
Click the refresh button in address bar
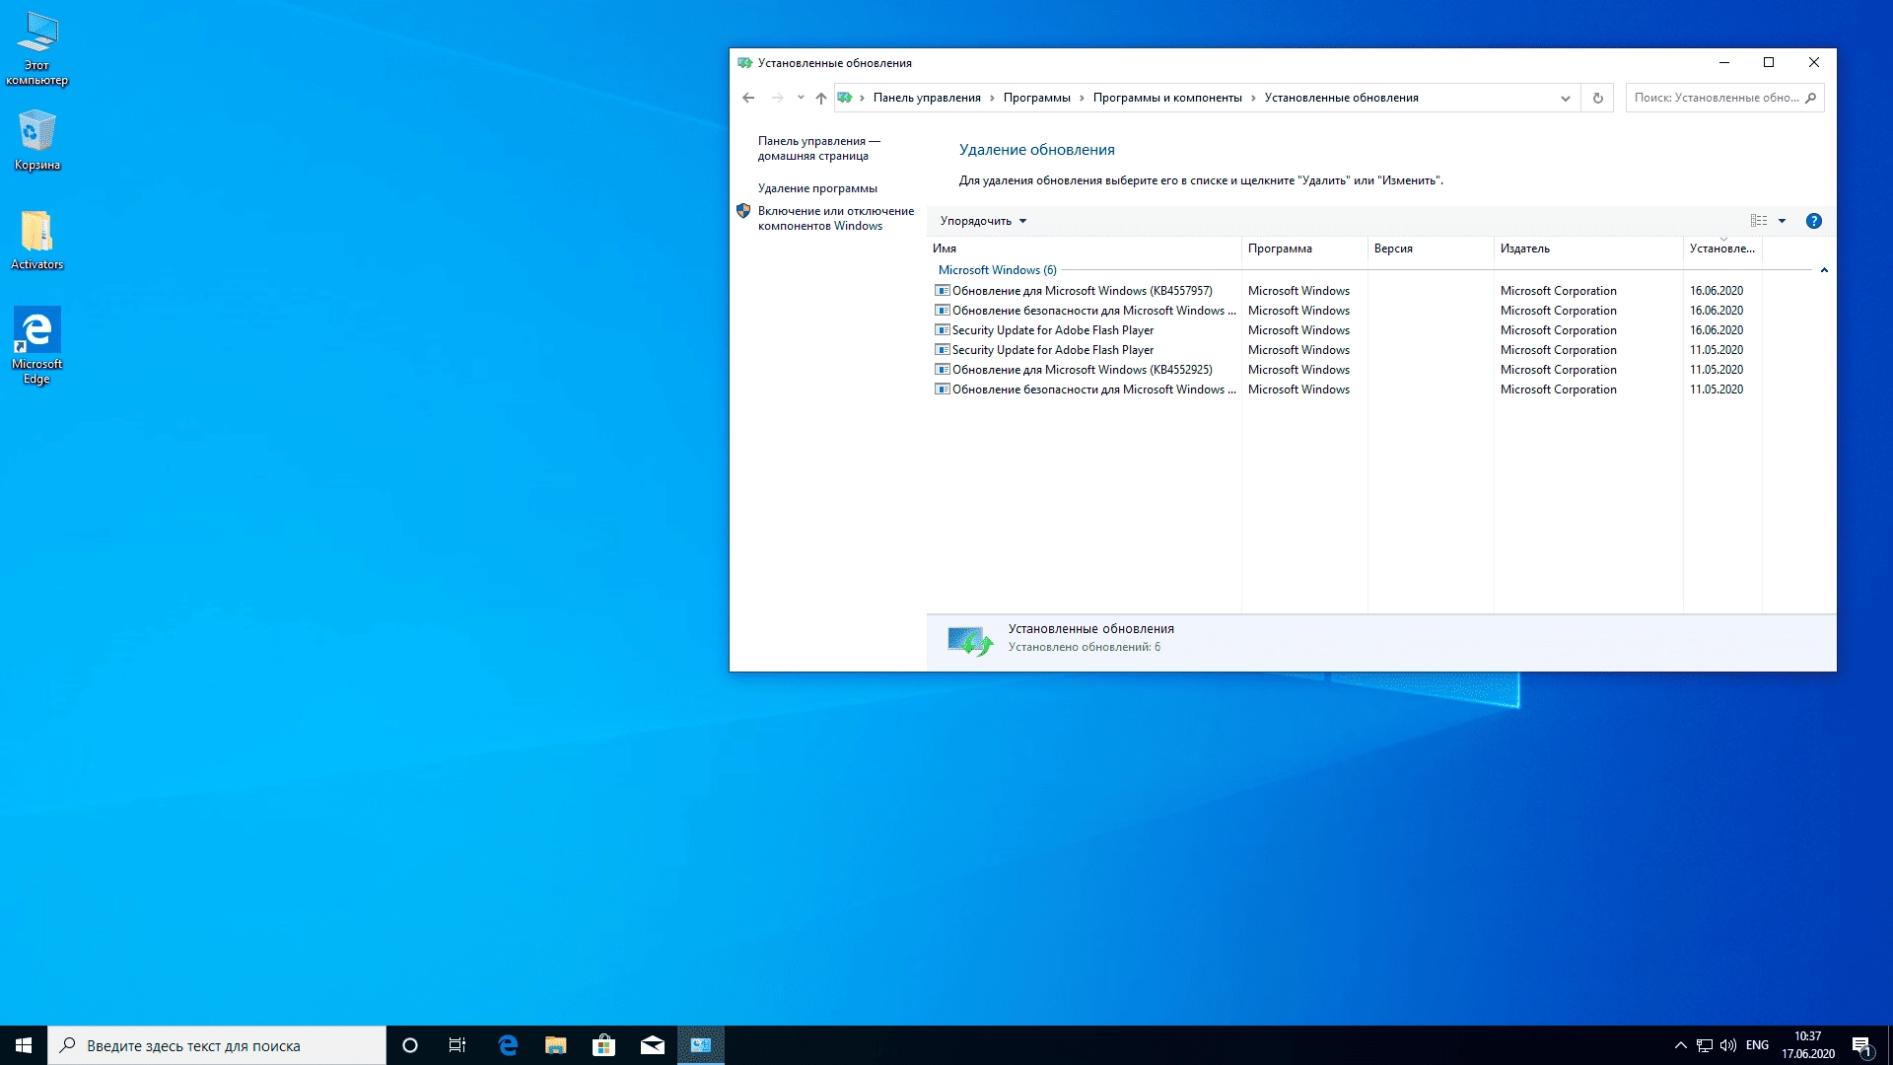coord(1597,98)
